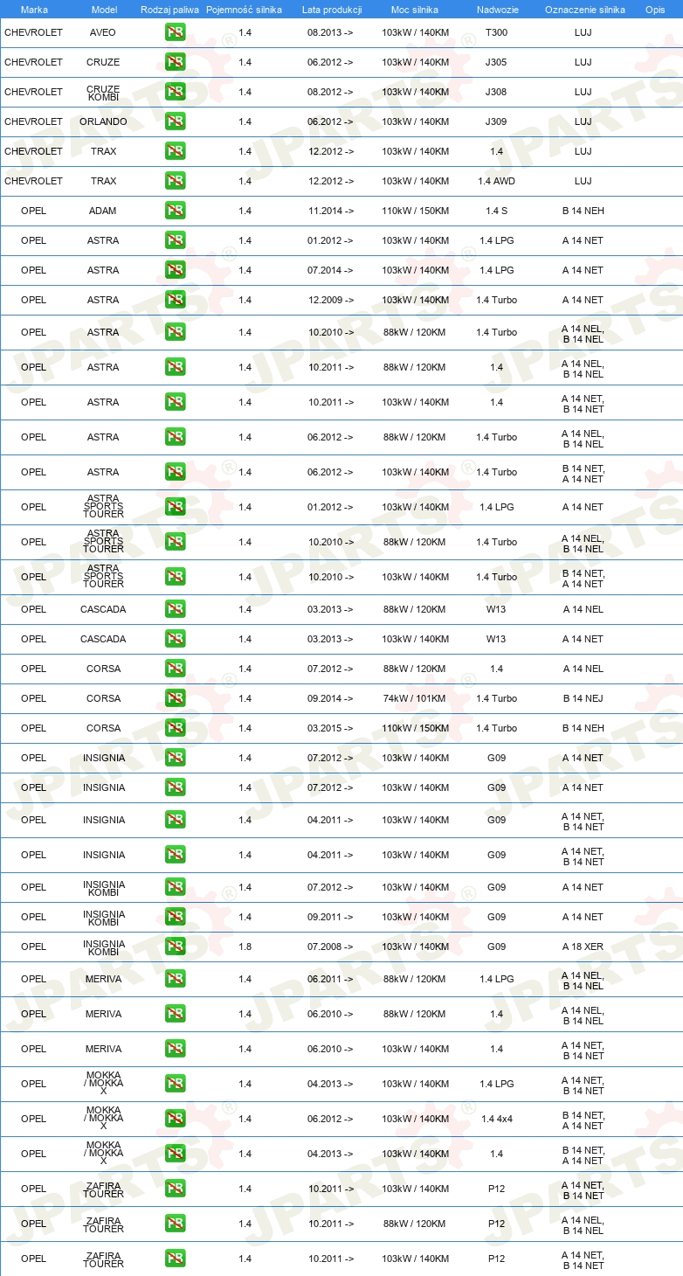Image resolution: width=683 pixels, height=1276 pixels.
Task: Select the petrol icon in the Opel Adam row
Action: (x=175, y=212)
